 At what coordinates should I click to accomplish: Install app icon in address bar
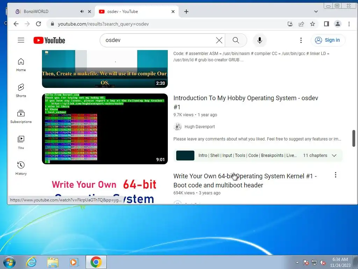pyautogui.click(x=290, y=24)
